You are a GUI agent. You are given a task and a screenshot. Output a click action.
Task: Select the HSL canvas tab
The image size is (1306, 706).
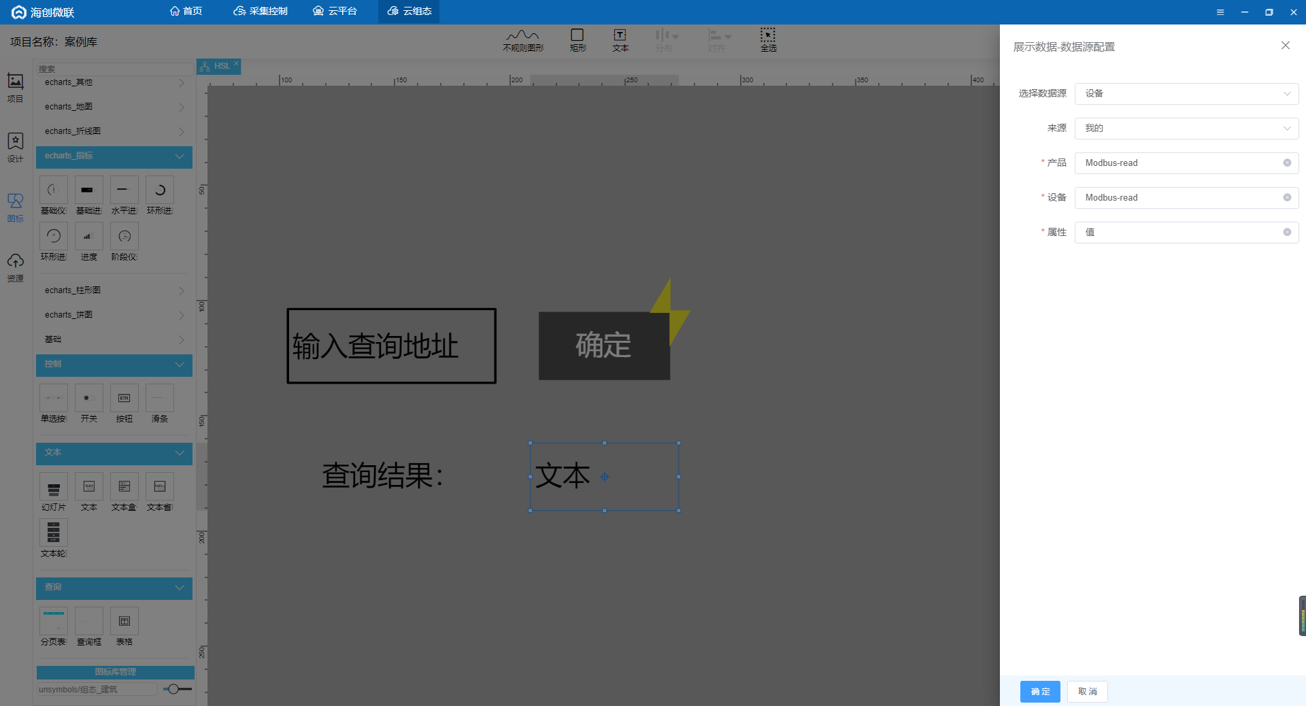218,66
